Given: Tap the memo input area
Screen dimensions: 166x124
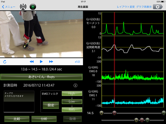Looking at the screenshot, I should click(19, 102).
